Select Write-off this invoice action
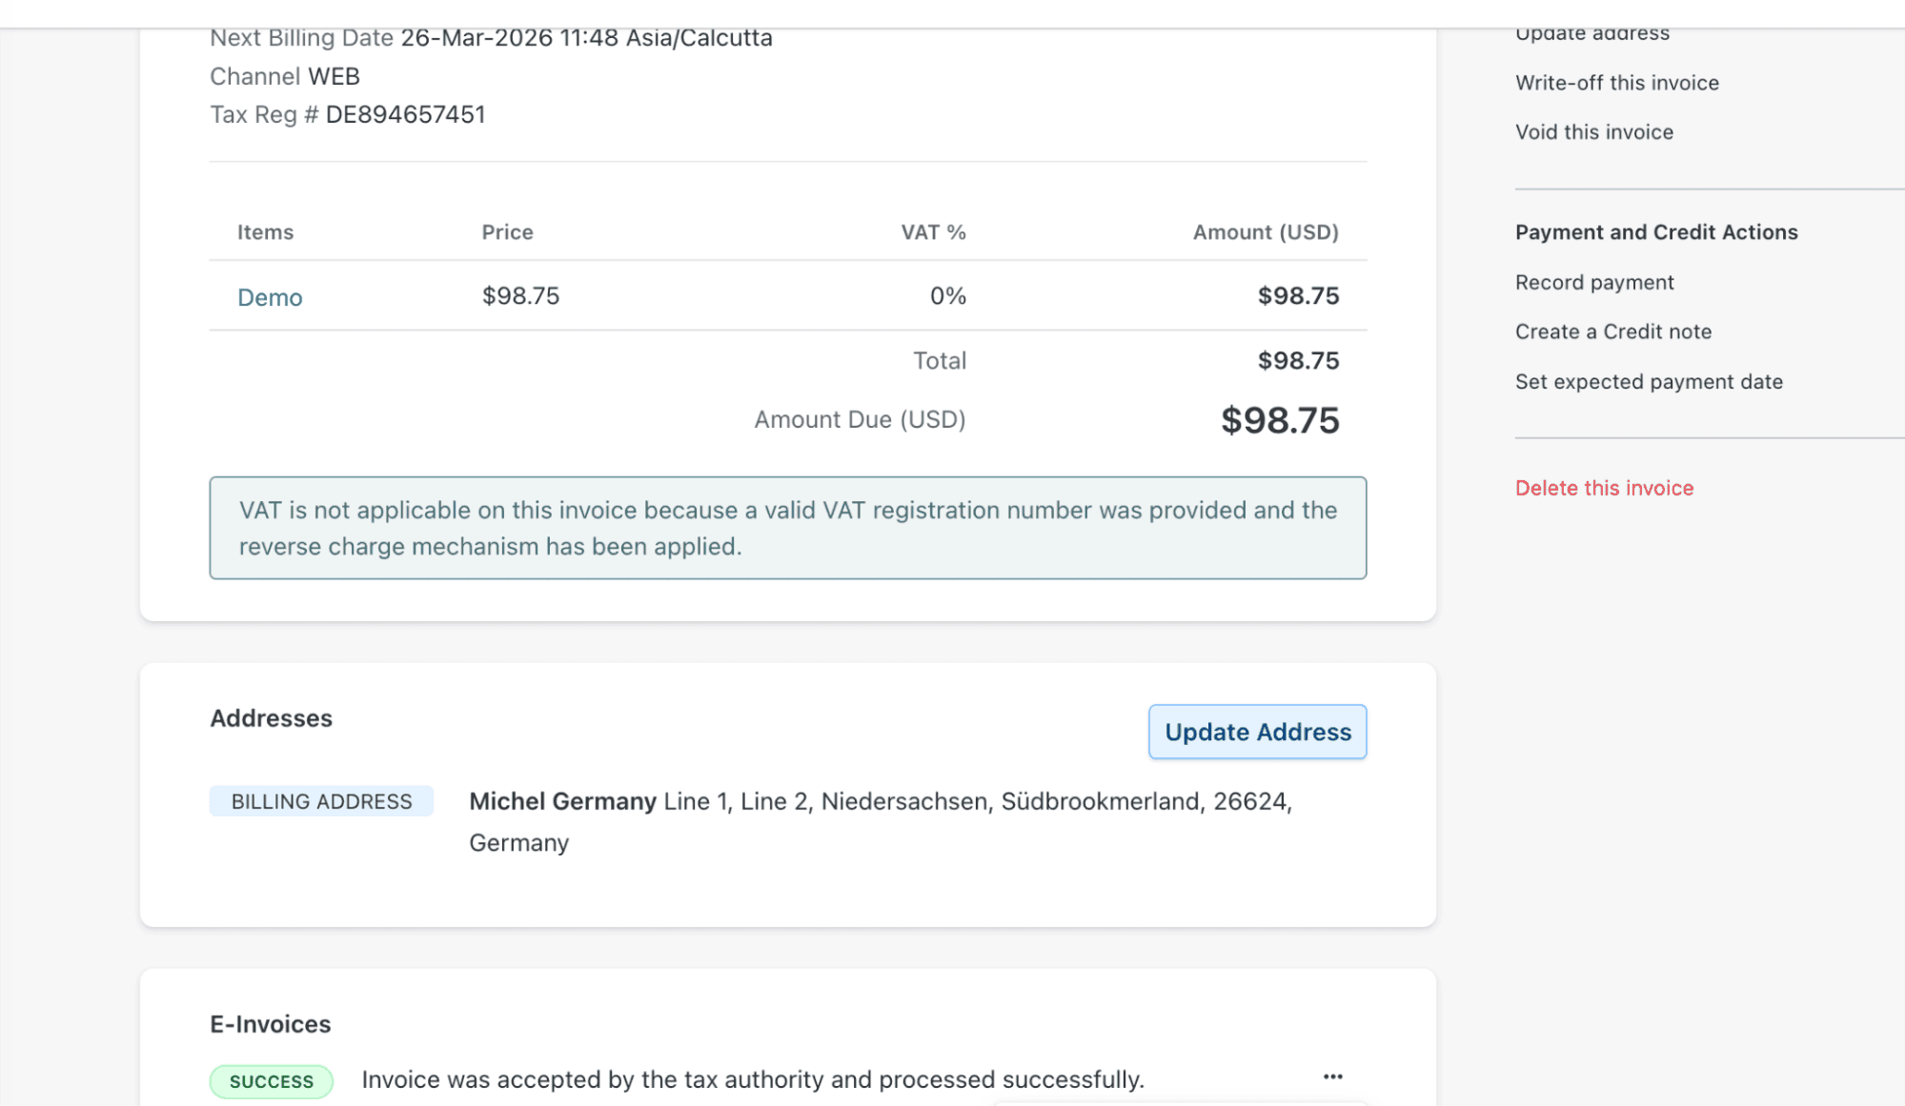Image resolution: width=1905 pixels, height=1106 pixels. coord(1616,83)
